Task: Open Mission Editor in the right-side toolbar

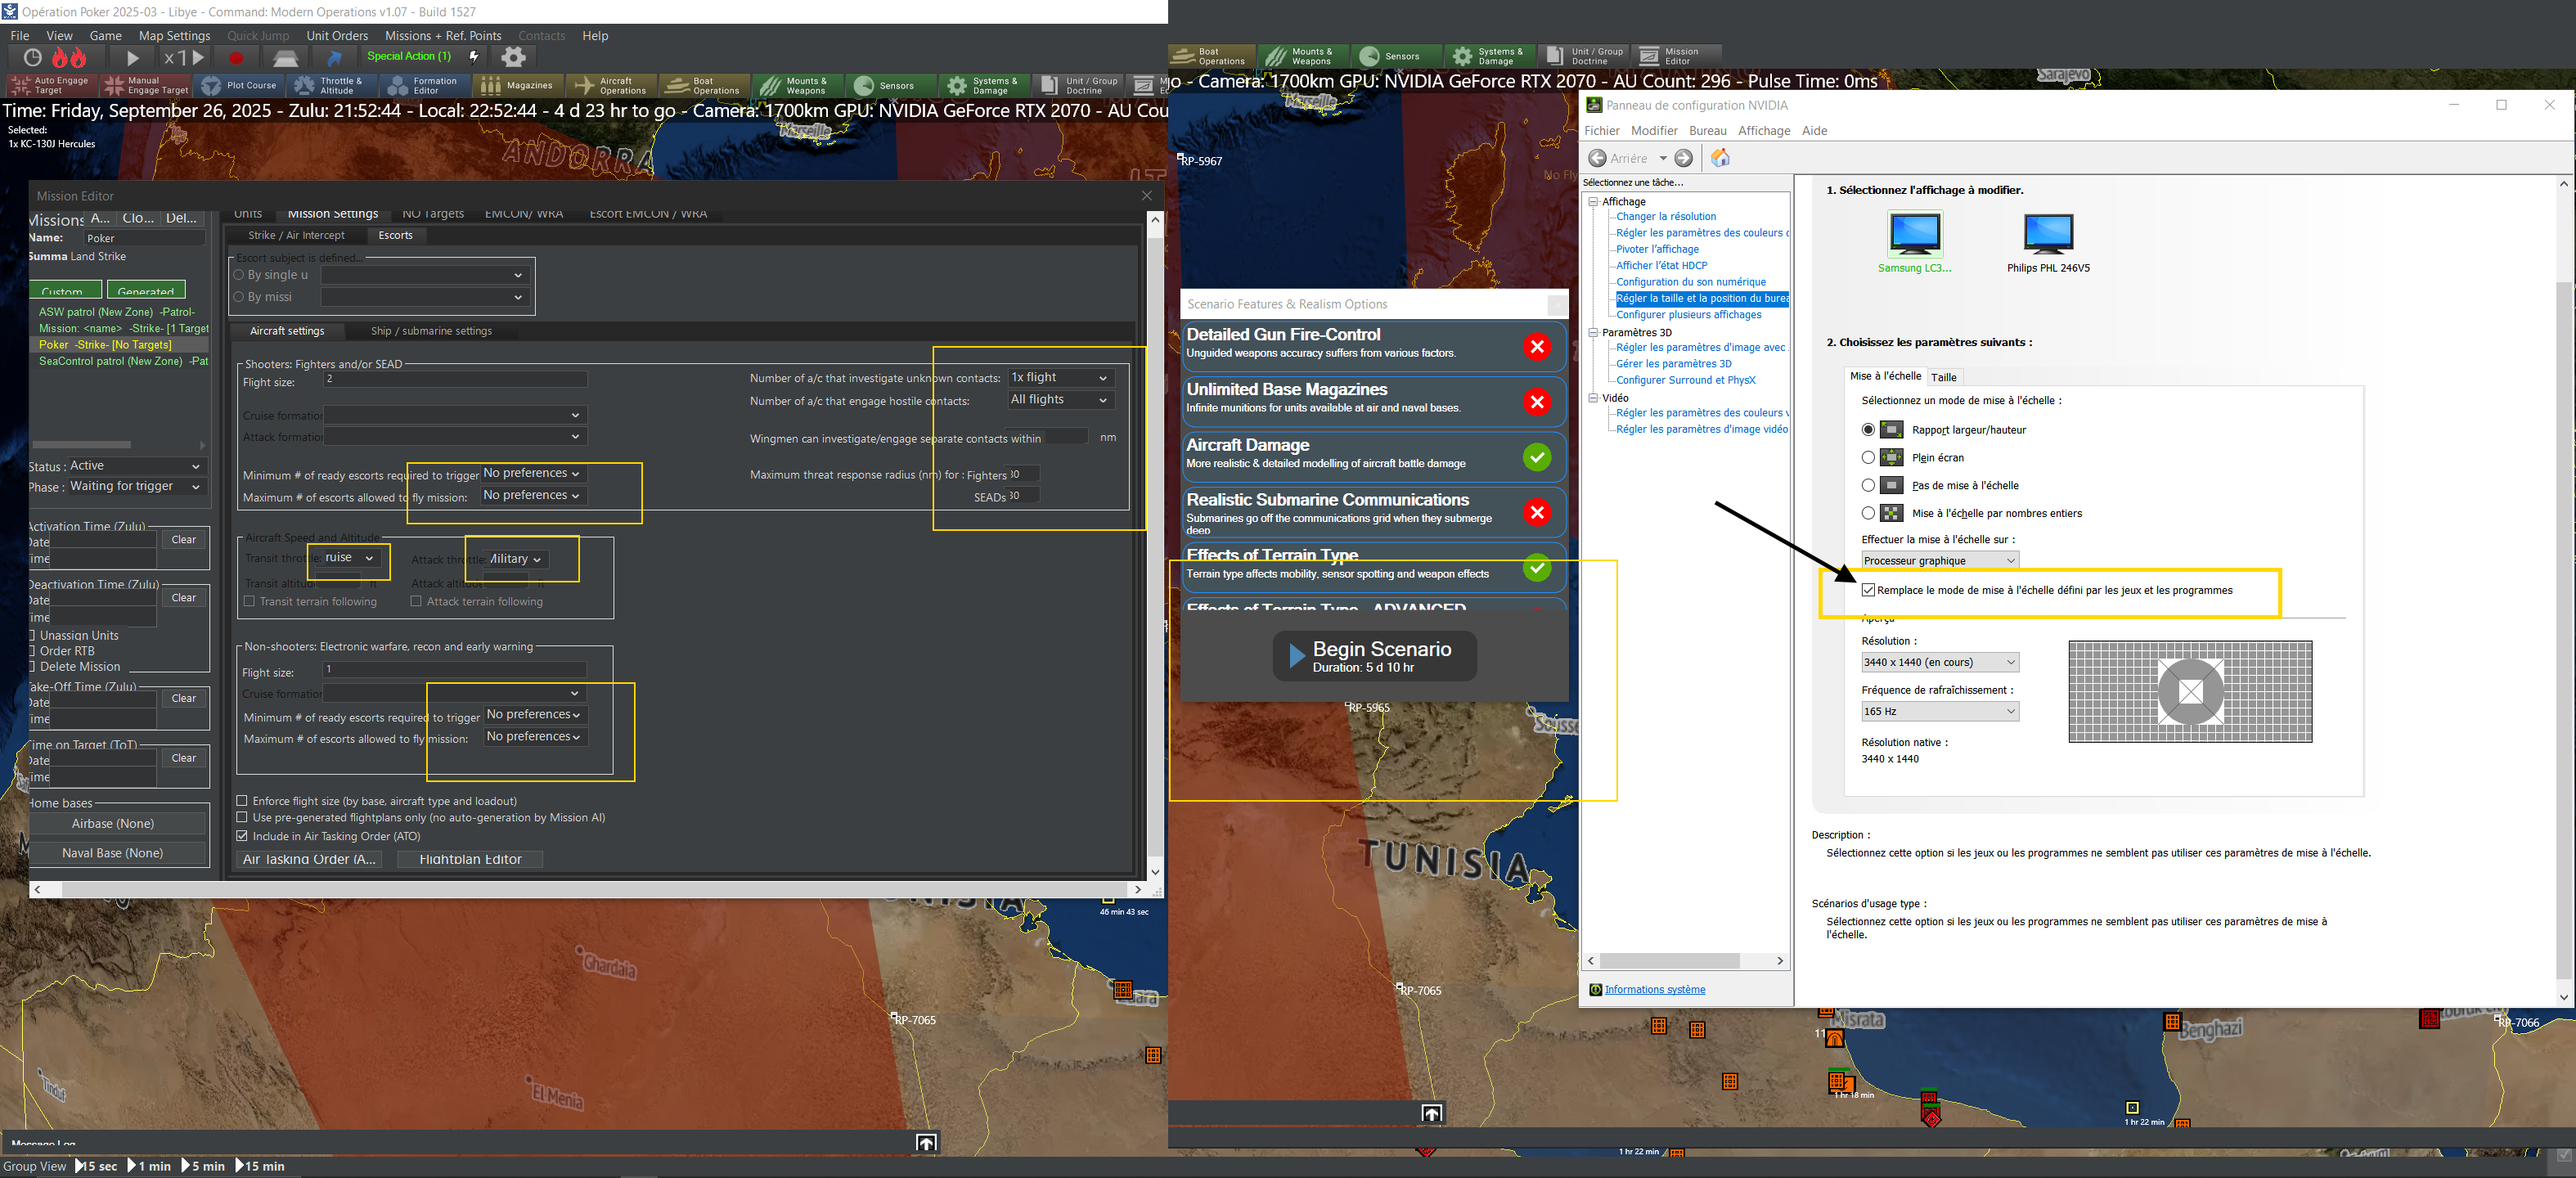Action: point(1677,56)
